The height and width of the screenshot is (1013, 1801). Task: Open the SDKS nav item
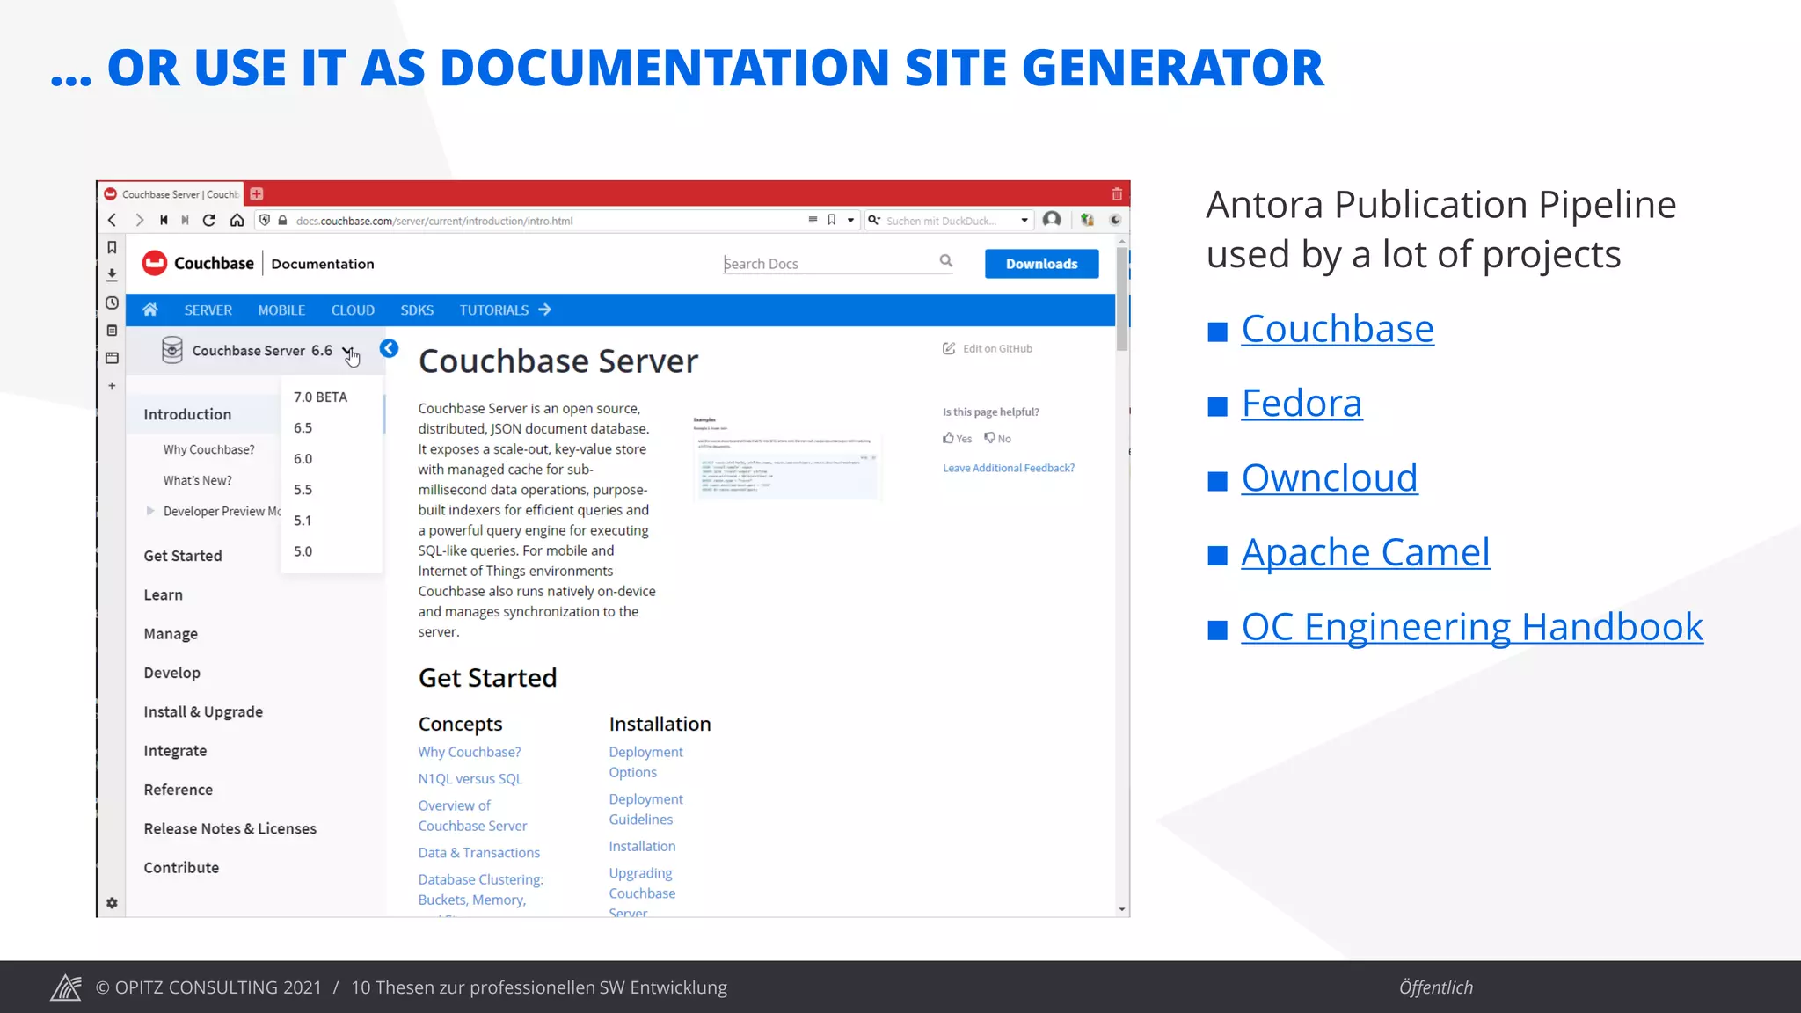pos(417,310)
